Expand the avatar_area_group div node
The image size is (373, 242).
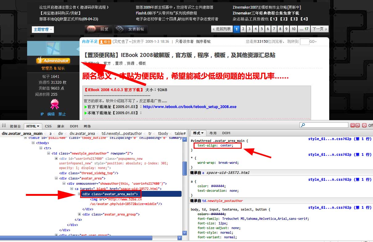[x=80, y=214]
